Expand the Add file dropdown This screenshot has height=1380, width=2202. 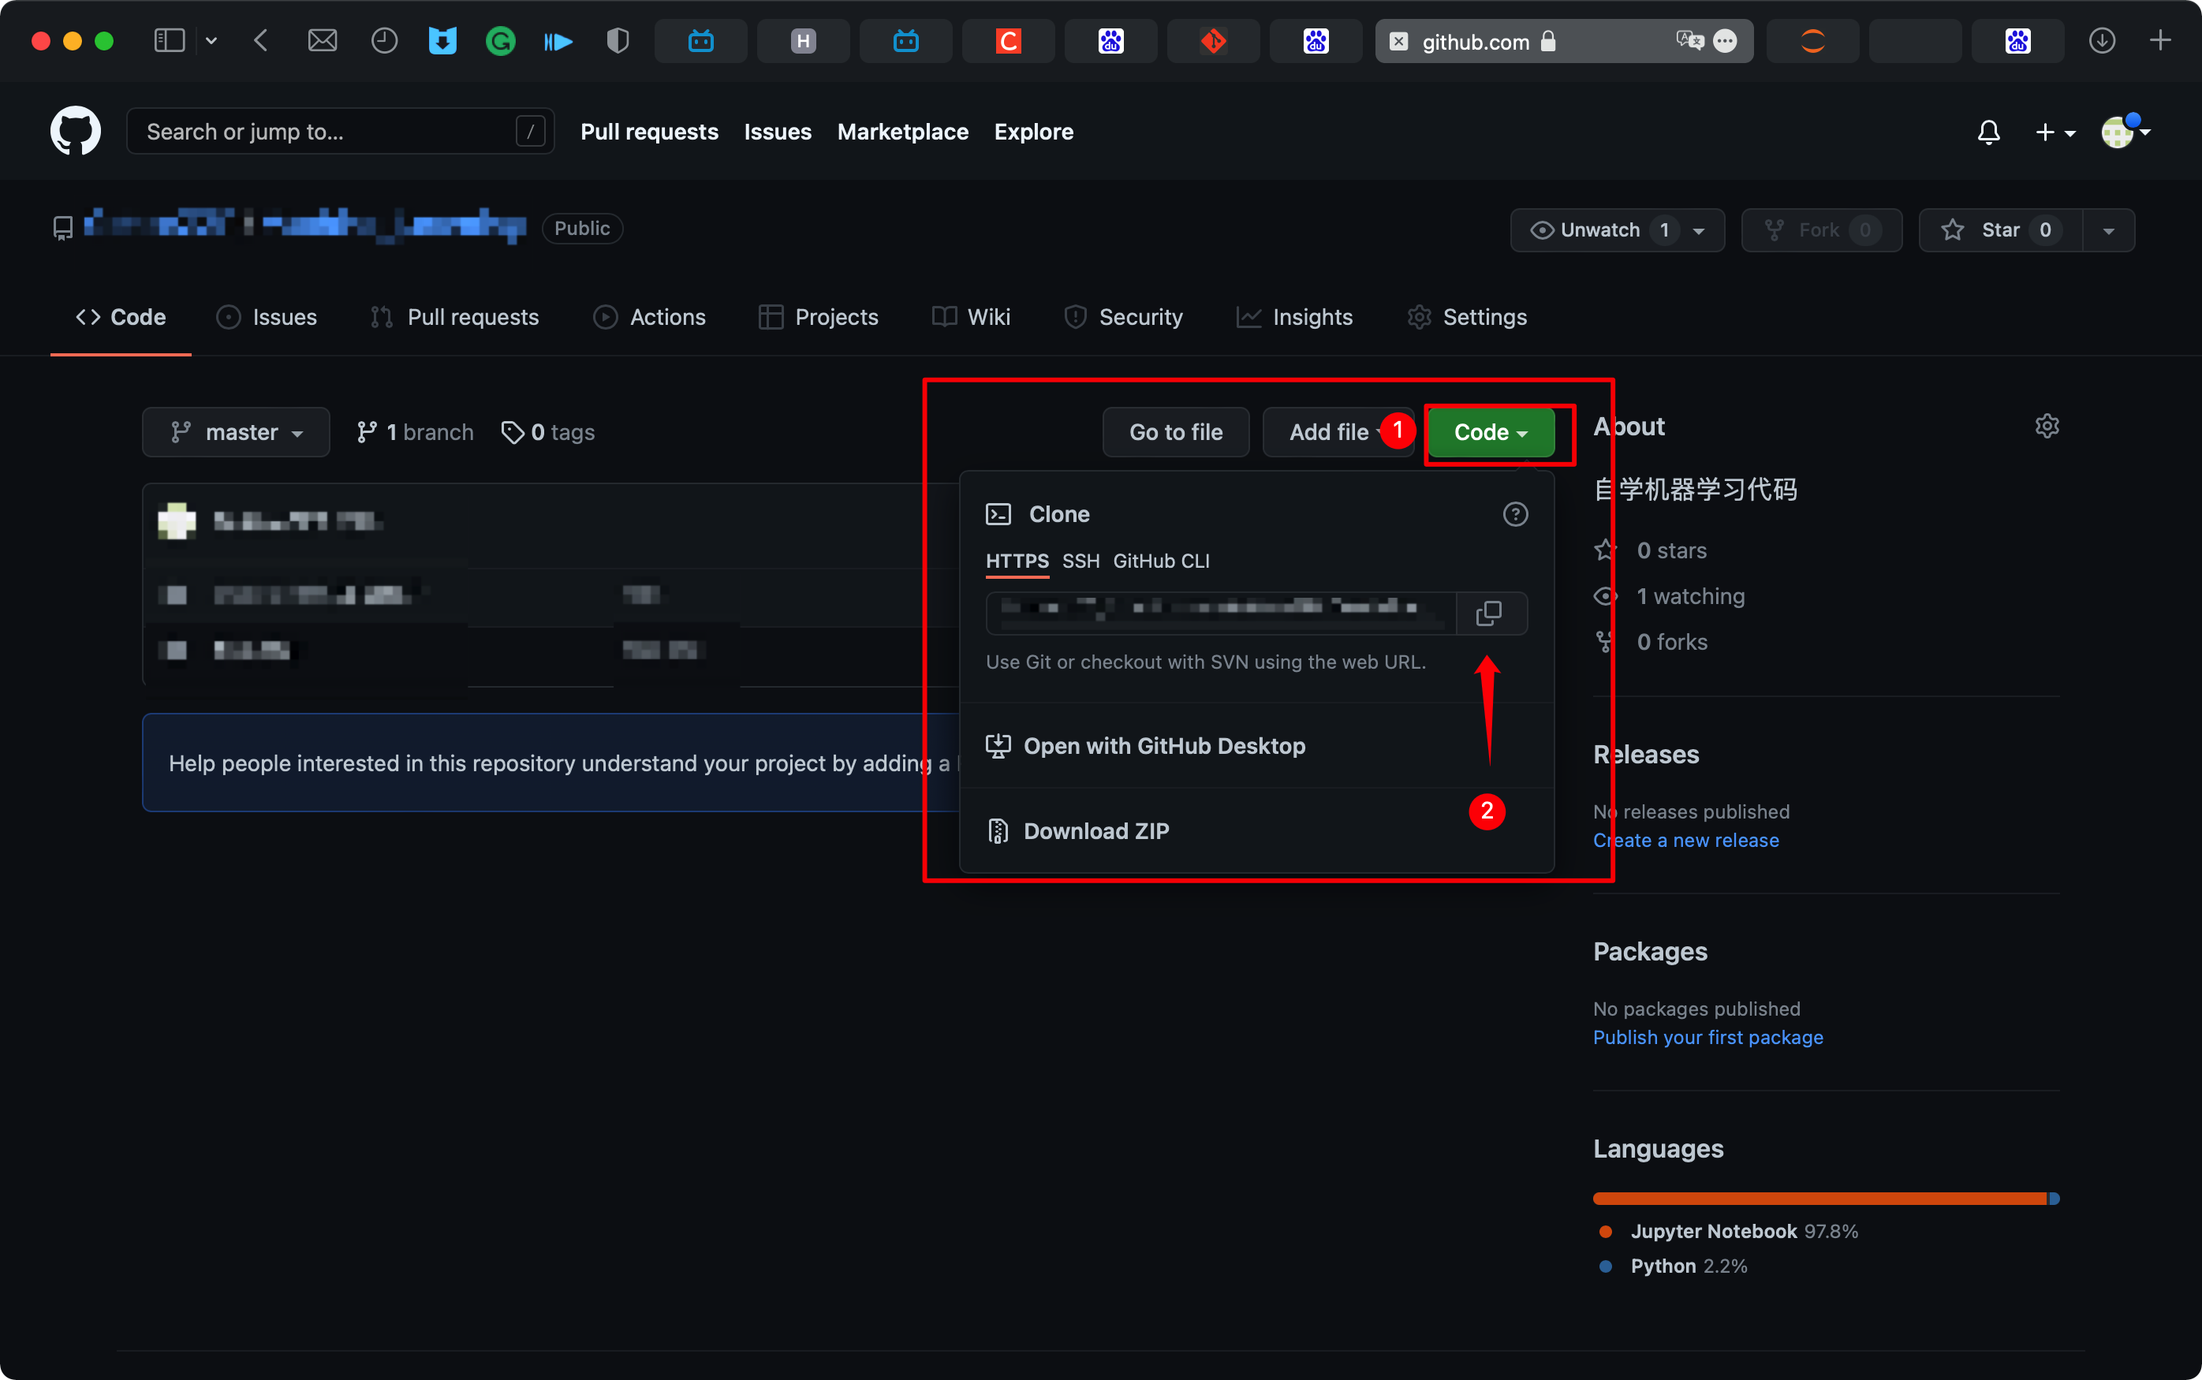click(x=1337, y=431)
